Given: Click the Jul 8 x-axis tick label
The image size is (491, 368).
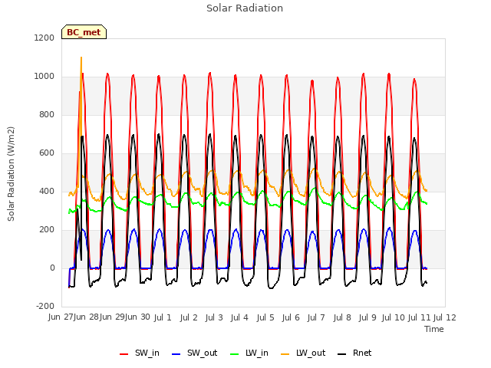Looking at the screenshot, I should tap(342, 317).
